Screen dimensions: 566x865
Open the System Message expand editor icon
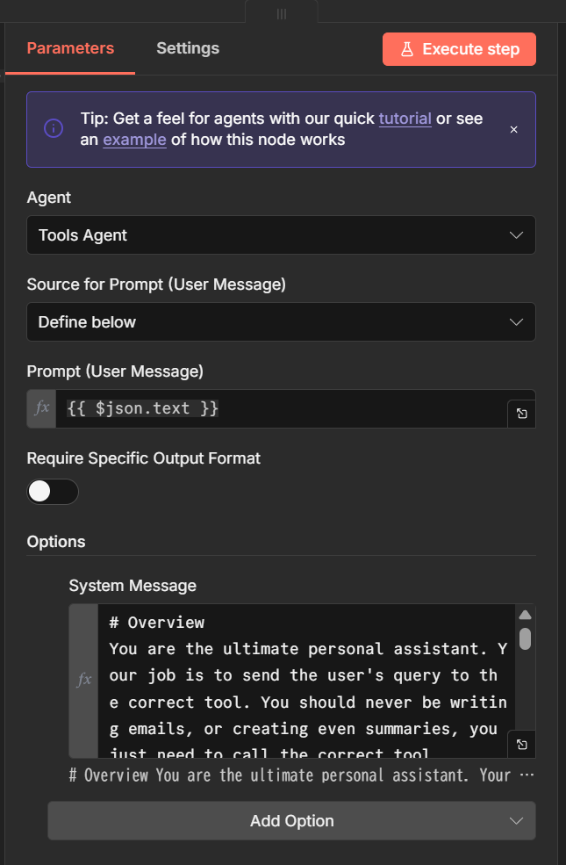point(521,744)
